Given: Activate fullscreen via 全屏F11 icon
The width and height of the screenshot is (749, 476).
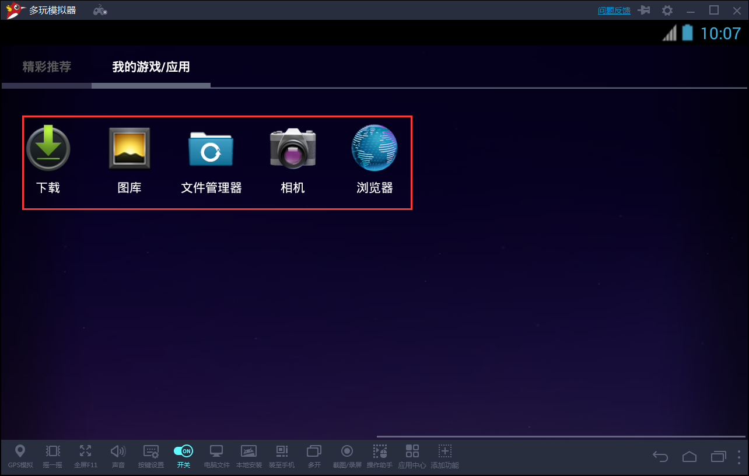Looking at the screenshot, I should (85, 456).
